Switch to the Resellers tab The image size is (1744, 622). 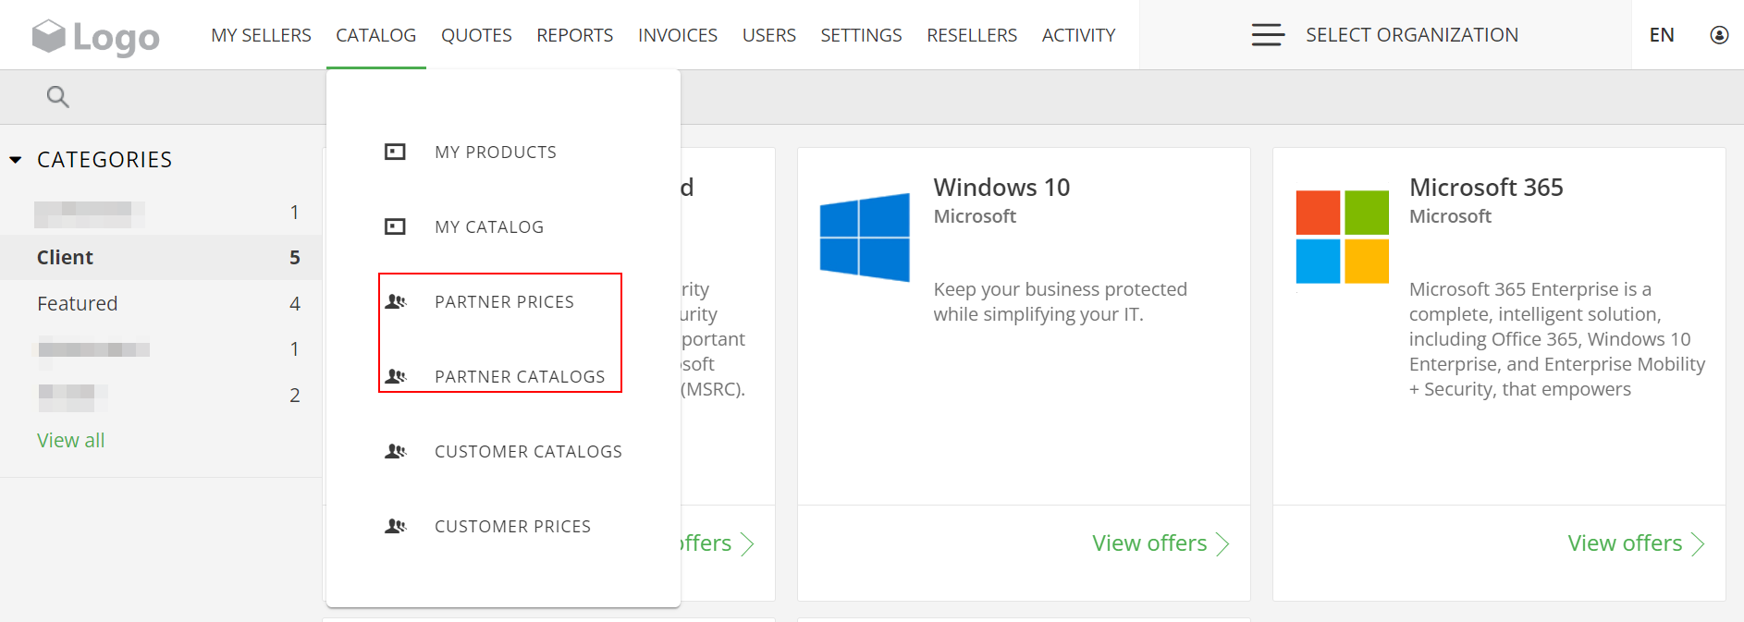coord(972,35)
